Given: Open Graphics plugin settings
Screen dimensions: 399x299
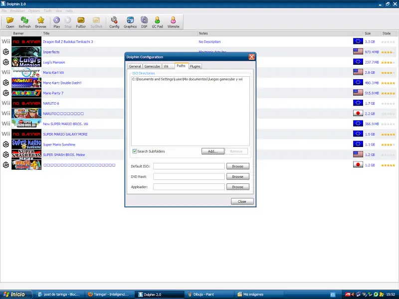Looking at the screenshot, I should click(130, 22).
